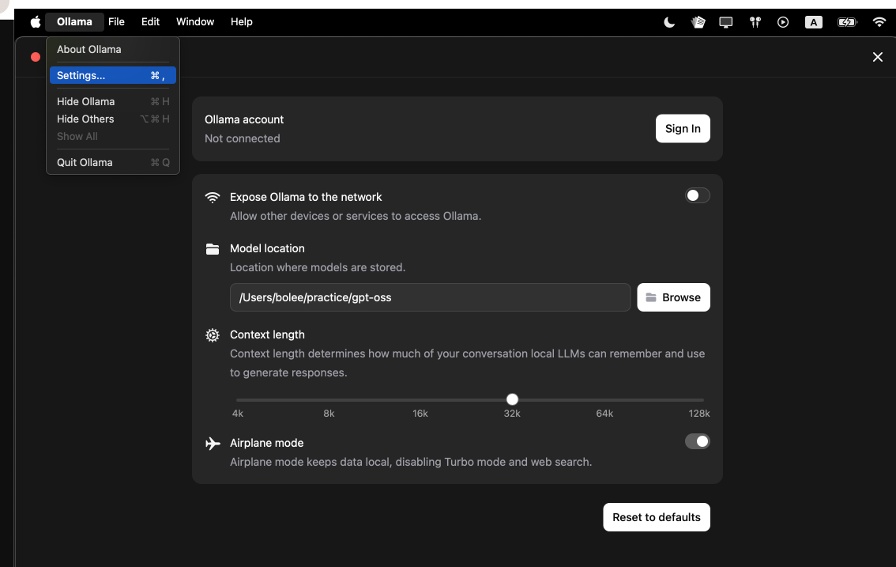This screenshot has width=896, height=567.
Task: Select Hide Ollama menu item
Action: point(112,101)
